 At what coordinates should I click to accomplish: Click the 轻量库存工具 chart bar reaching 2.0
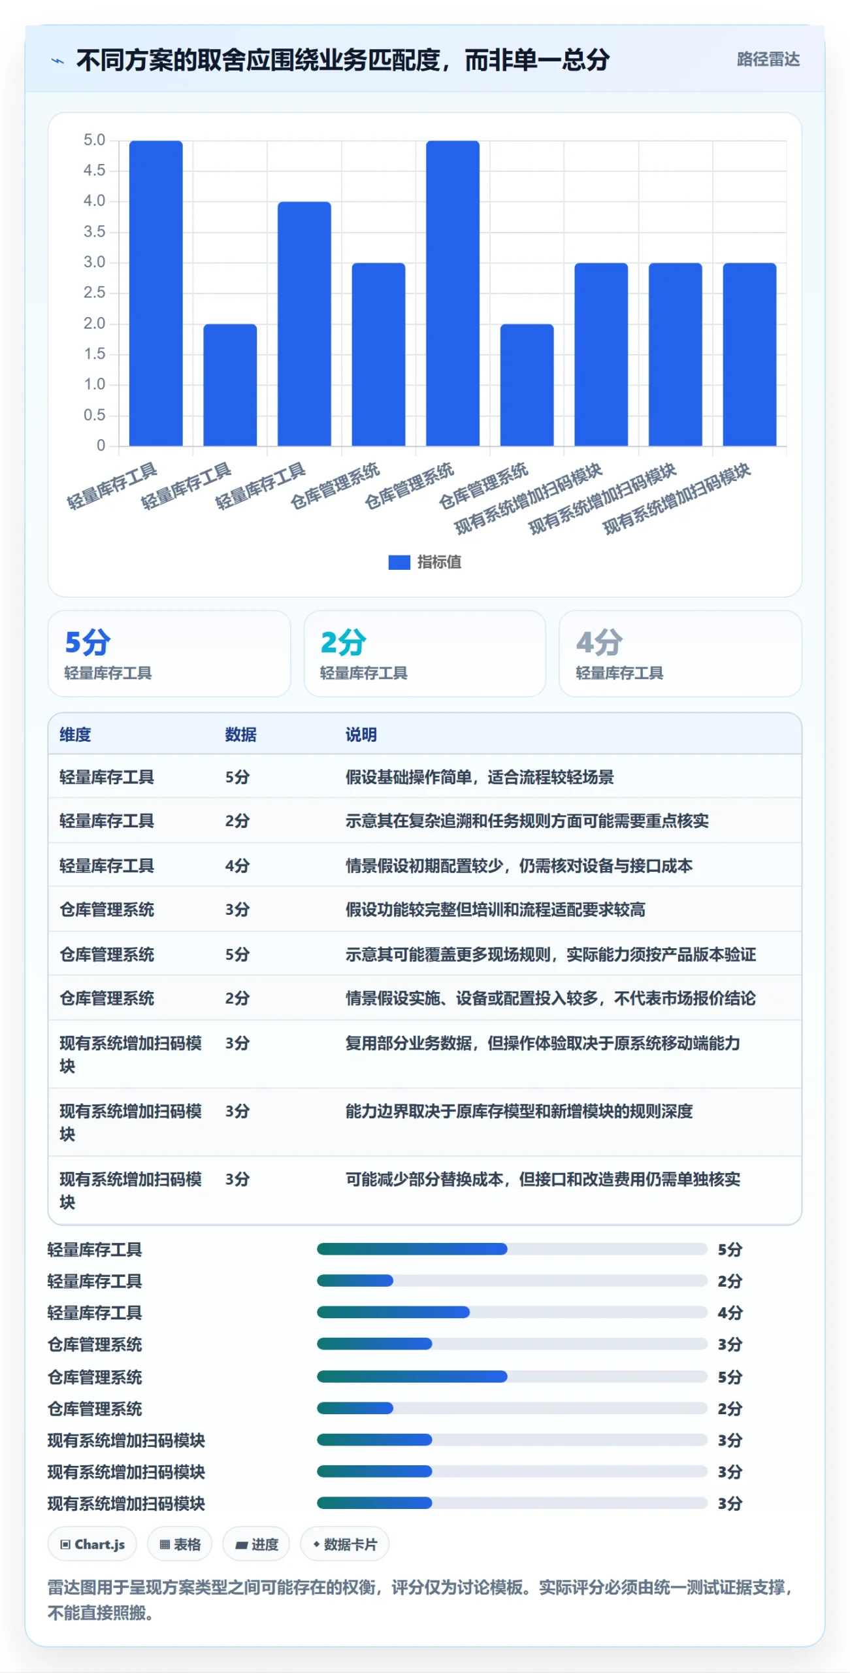230,385
